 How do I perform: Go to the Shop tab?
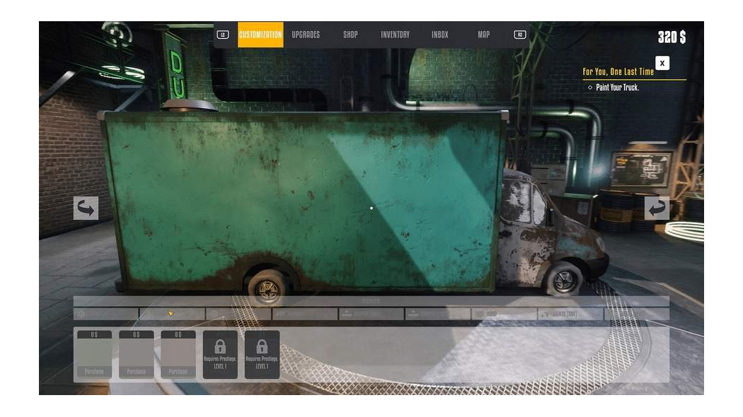click(350, 35)
